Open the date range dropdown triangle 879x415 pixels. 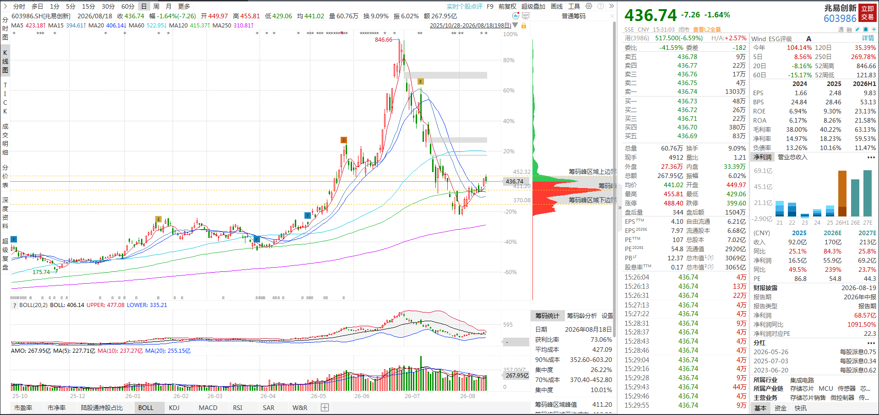515,26
